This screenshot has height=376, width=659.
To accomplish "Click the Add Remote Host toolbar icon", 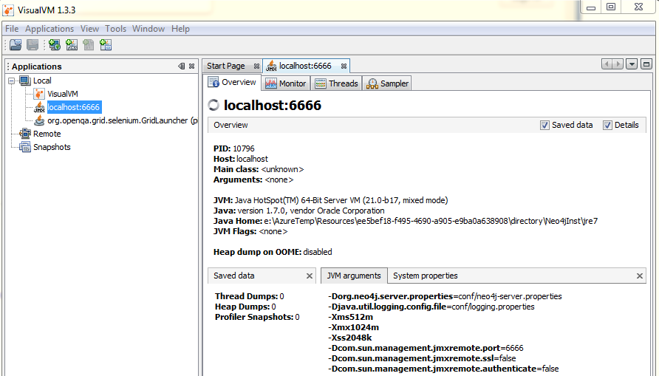I will (x=55, y=45).
